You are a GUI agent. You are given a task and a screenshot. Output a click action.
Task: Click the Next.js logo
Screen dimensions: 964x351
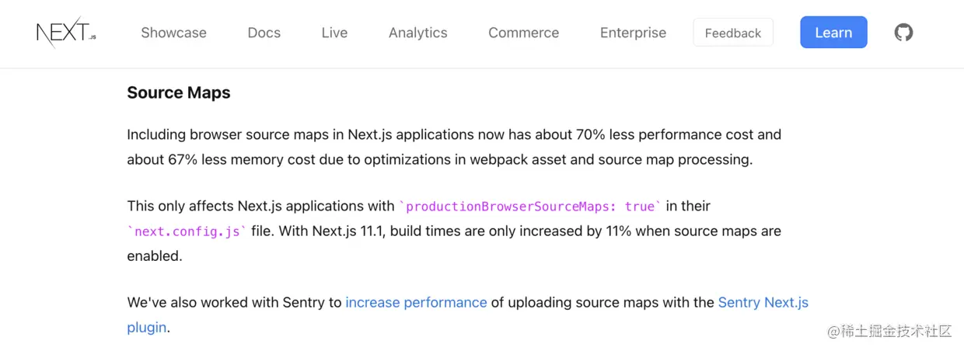tap(66, 33)
